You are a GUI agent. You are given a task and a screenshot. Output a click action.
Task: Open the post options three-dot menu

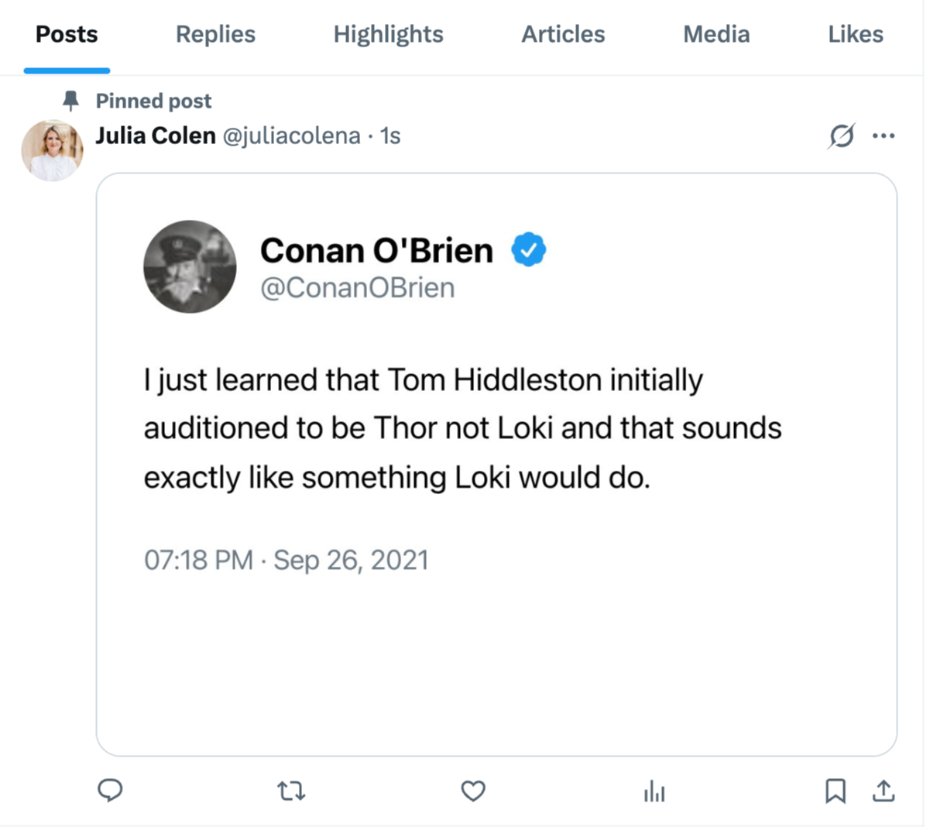(885, 136)
